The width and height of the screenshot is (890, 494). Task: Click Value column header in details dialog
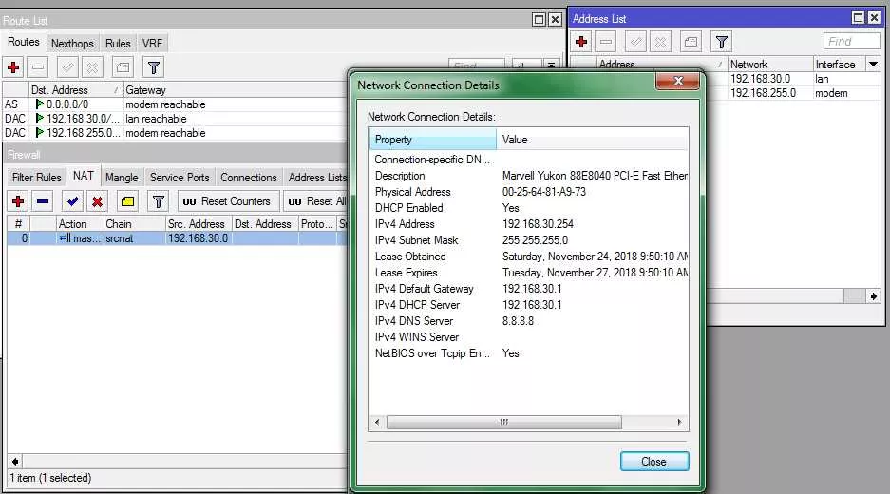593,139
